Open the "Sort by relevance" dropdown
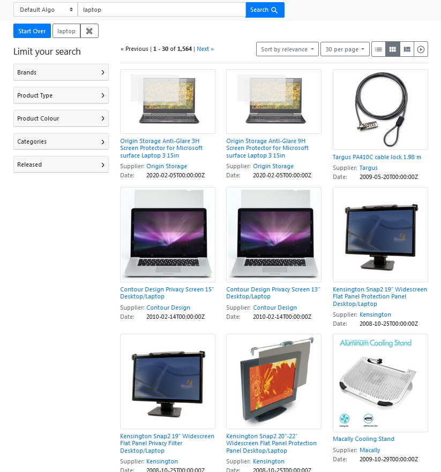 click(x=287, y=49)
